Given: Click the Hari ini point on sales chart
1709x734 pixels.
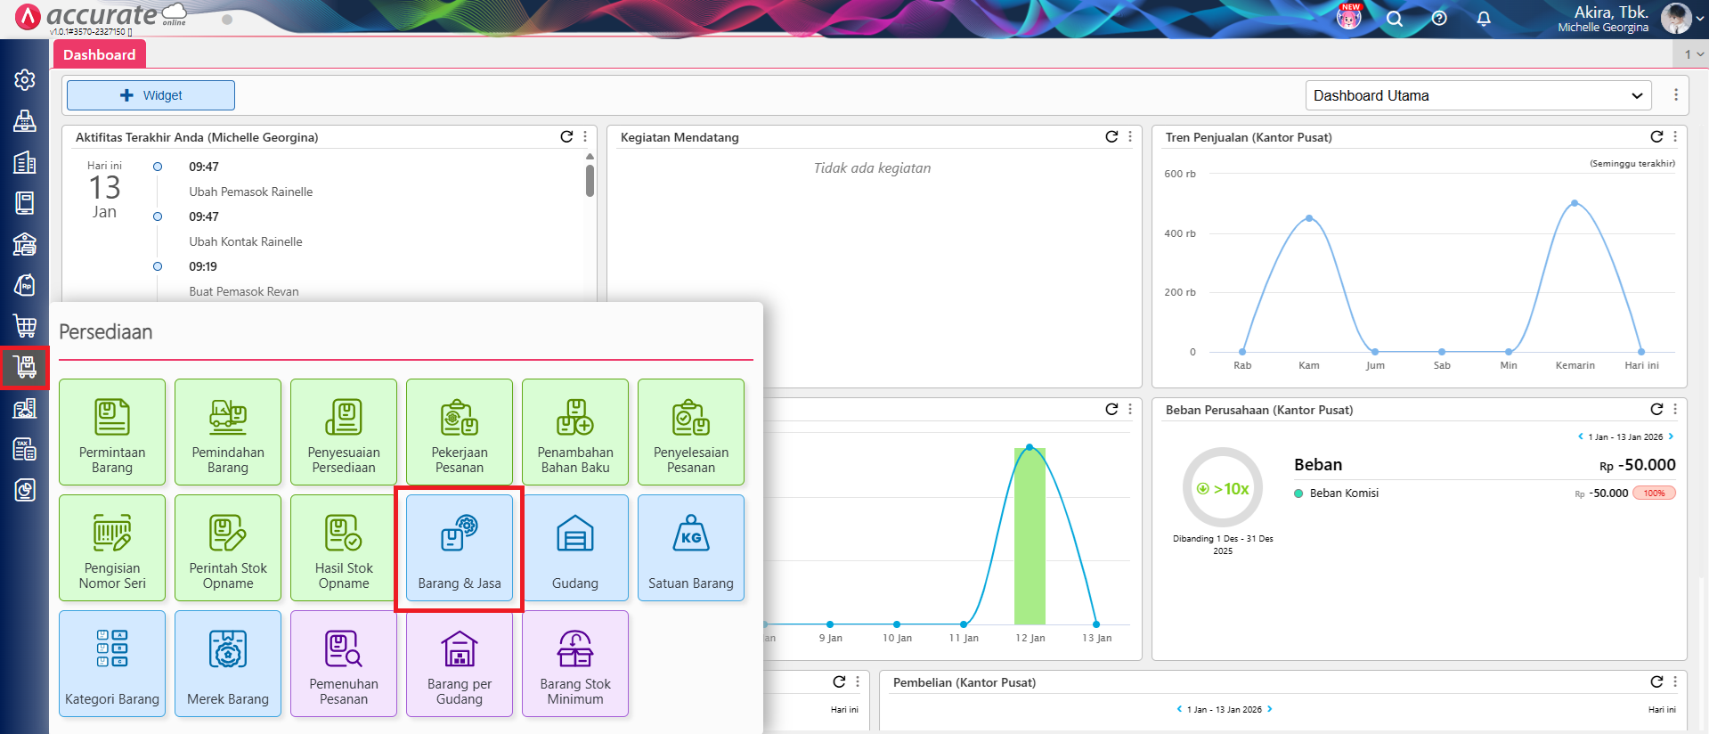Looking at the screenshot, I should click(x=1641, y=352).
